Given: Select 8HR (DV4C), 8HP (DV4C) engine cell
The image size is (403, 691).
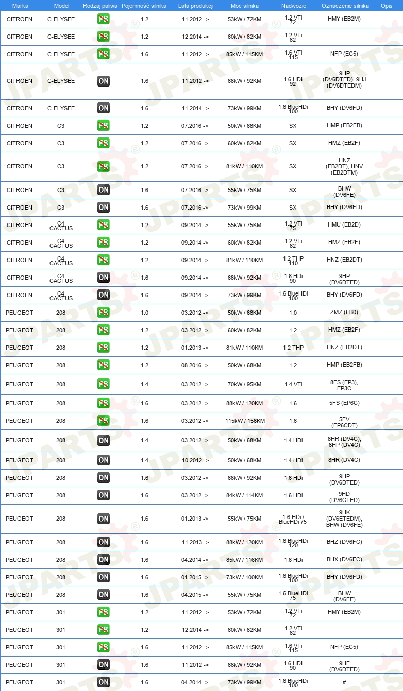Looking at the screenshot, I should coord(344,442).
